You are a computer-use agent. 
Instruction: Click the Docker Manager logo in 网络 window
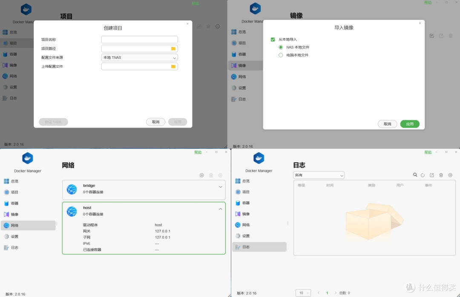28,158
